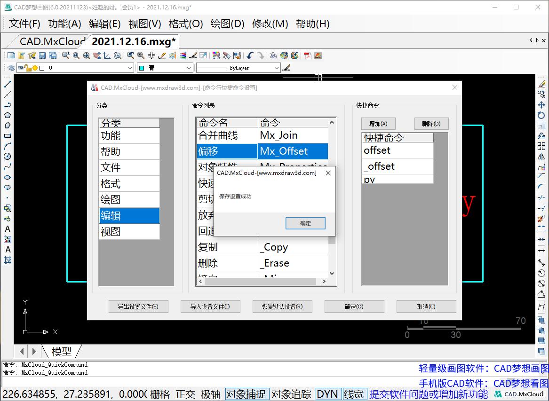The width and height of the screenshot is (549, 401).
Task: Click the Save file icon
Action: [x=42, y=55]
